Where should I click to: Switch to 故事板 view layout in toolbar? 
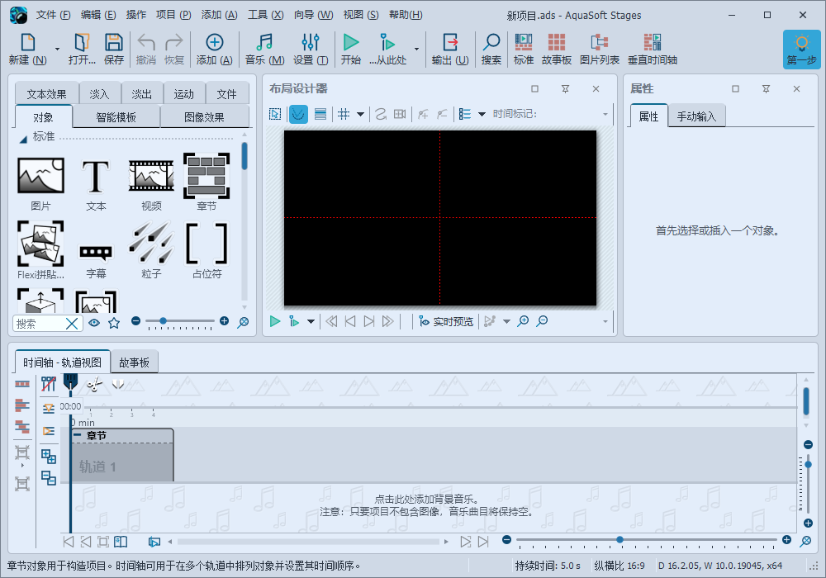tap(556, 49)
